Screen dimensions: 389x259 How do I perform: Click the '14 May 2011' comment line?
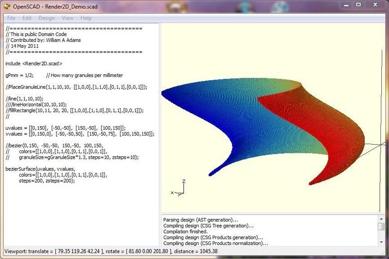click(22, 46)
